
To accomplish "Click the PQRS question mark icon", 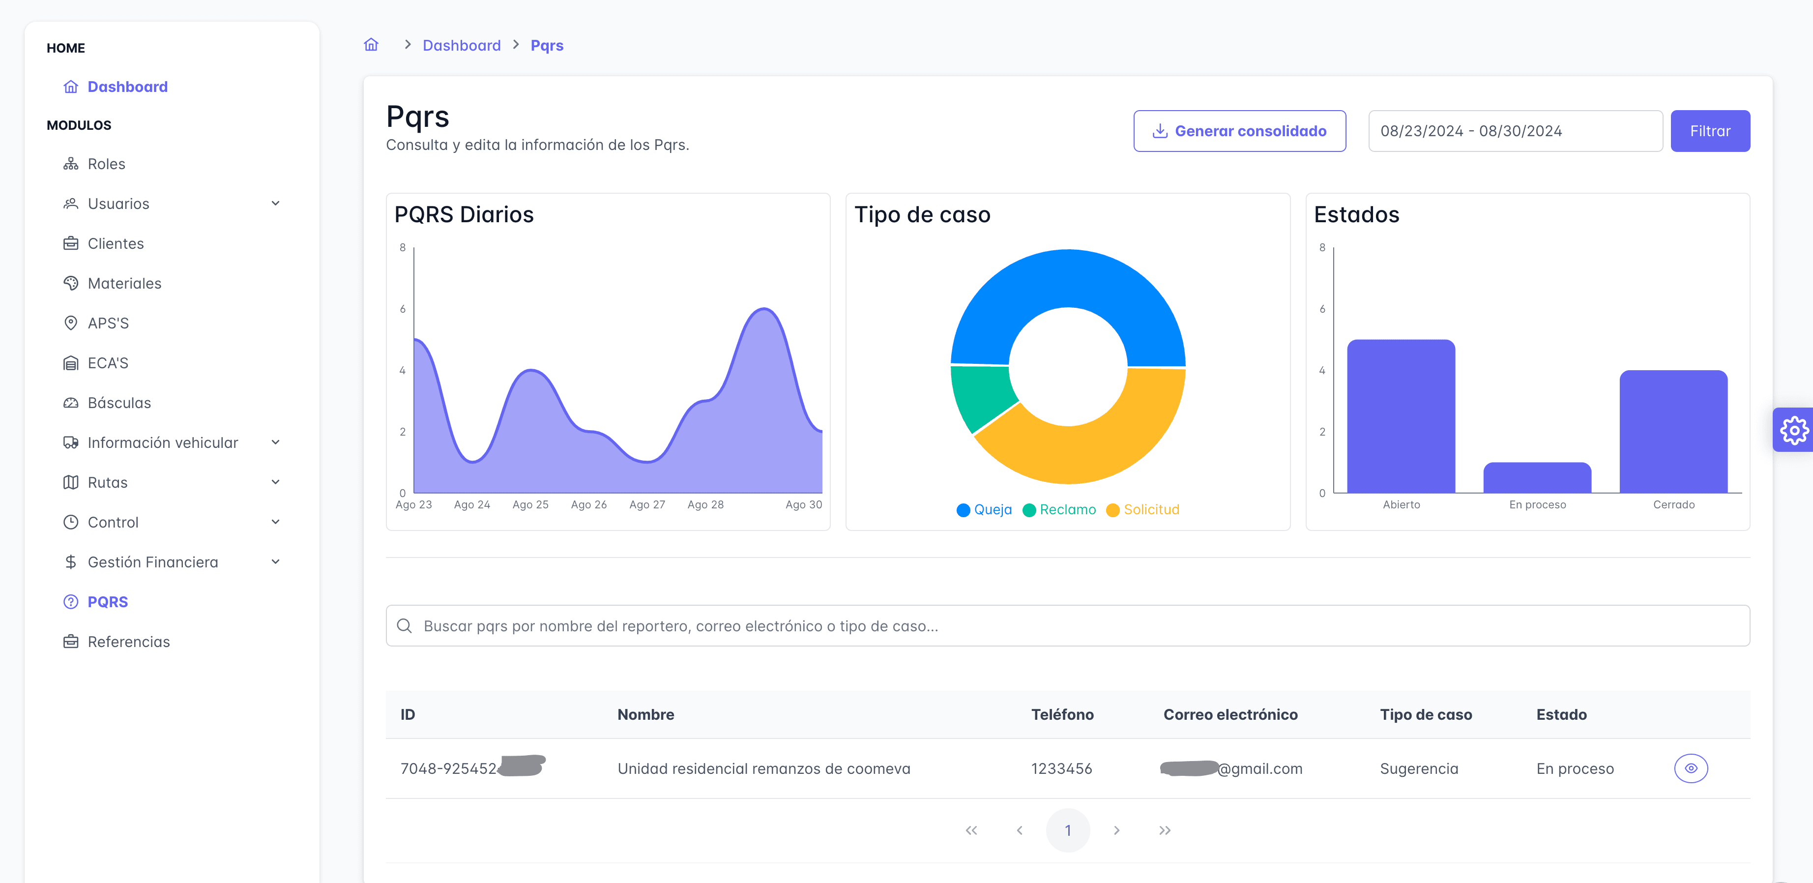I will (x=71, y=602).
